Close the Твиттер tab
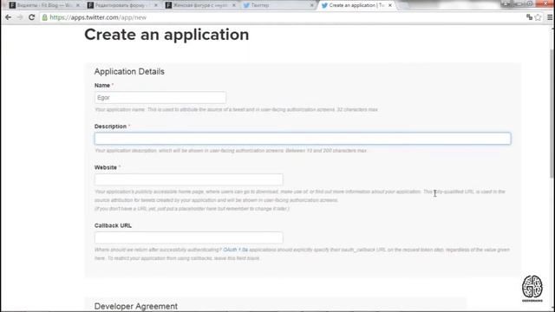 point(312,5)
